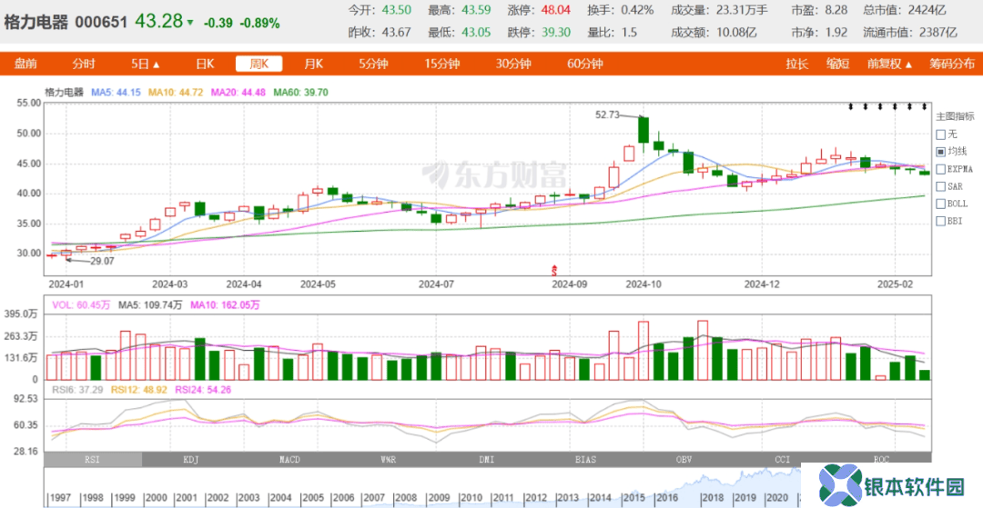Select the RSI sub-indicator tab
983x508 pixels.
tap(93, 459)
